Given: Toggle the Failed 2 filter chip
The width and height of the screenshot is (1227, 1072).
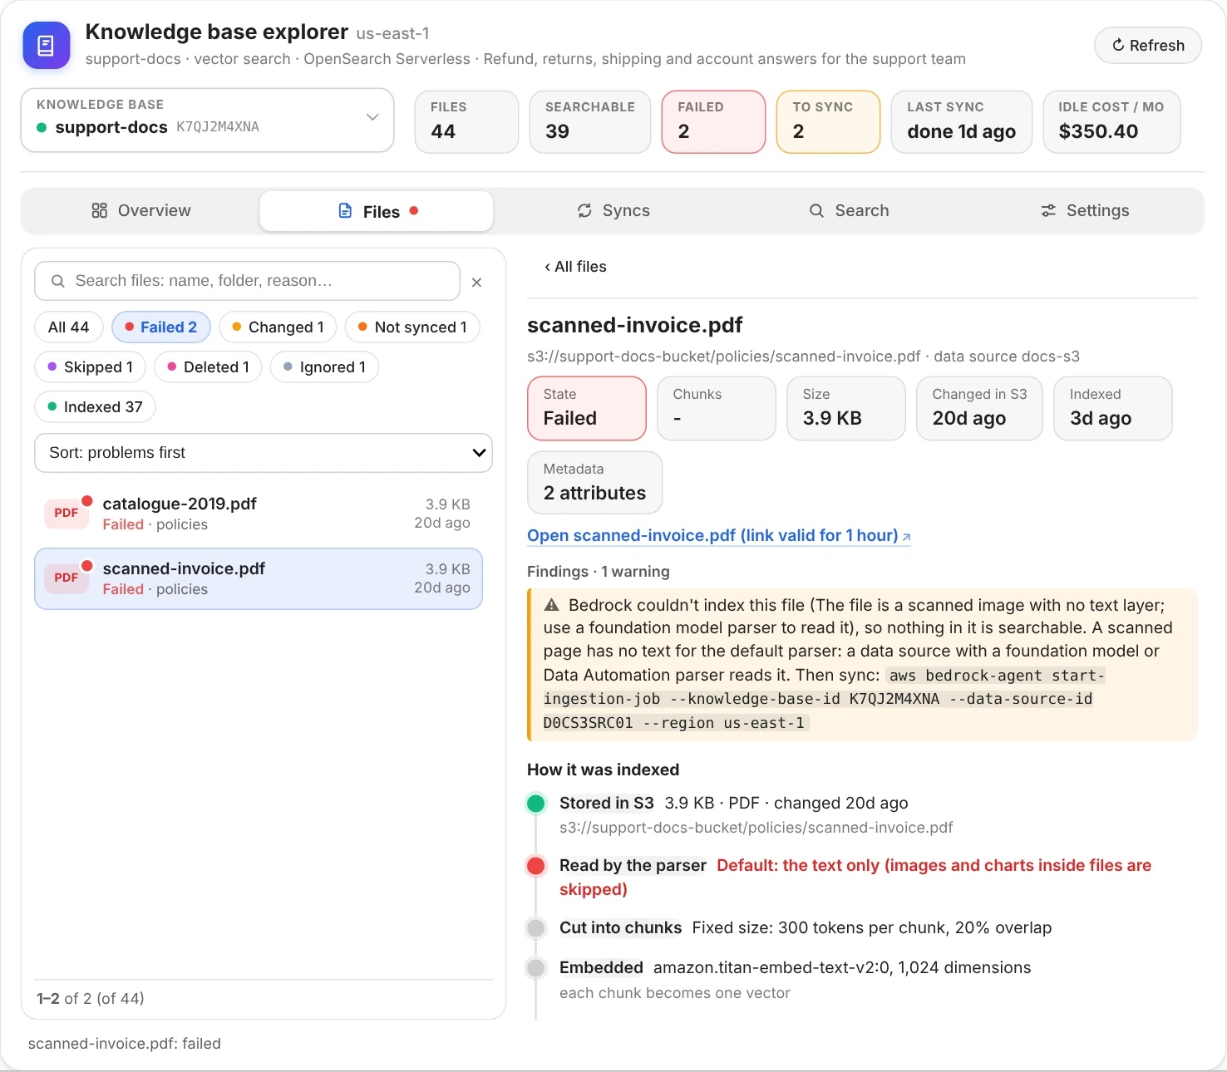Looking at the screenshot, I should [x=161, y=327].
